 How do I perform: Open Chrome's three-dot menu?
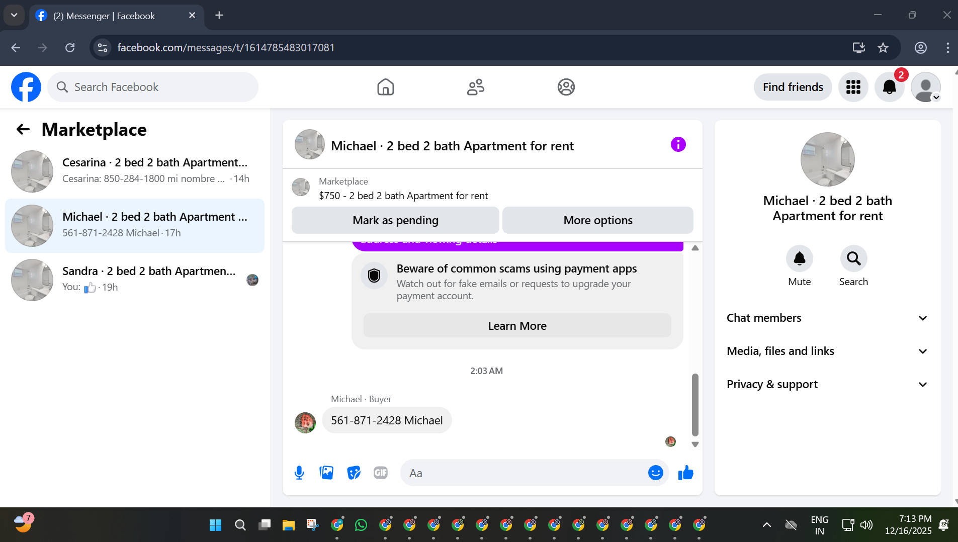(948, 48)
